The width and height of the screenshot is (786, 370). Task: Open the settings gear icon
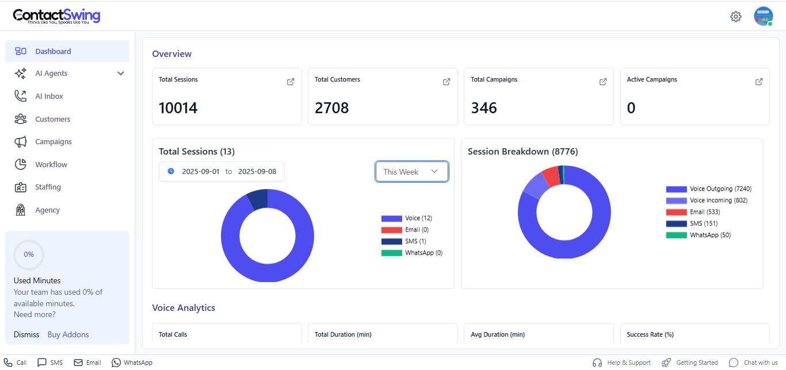click(x=735, y=17)
